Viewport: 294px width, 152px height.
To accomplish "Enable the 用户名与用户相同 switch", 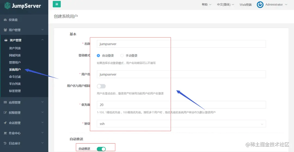I will (x=101, y=86).
